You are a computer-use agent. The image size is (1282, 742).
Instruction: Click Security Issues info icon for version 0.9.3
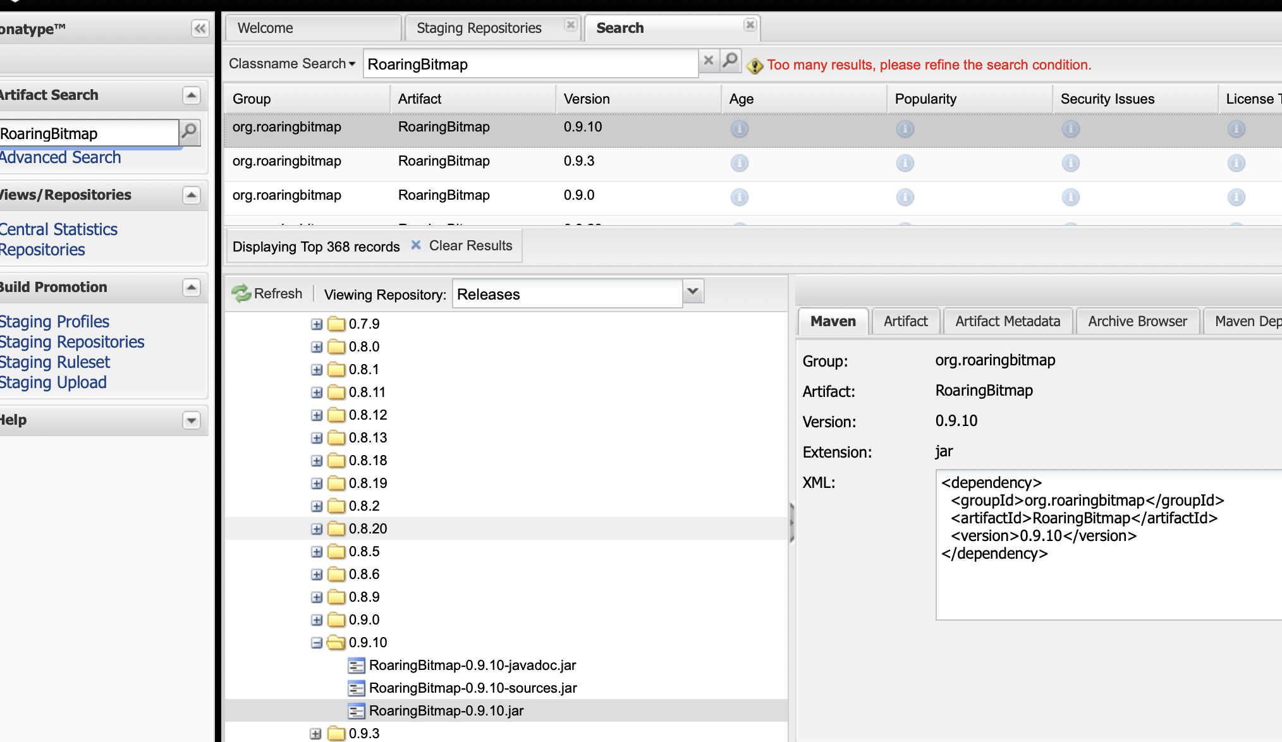(1070, 164)
